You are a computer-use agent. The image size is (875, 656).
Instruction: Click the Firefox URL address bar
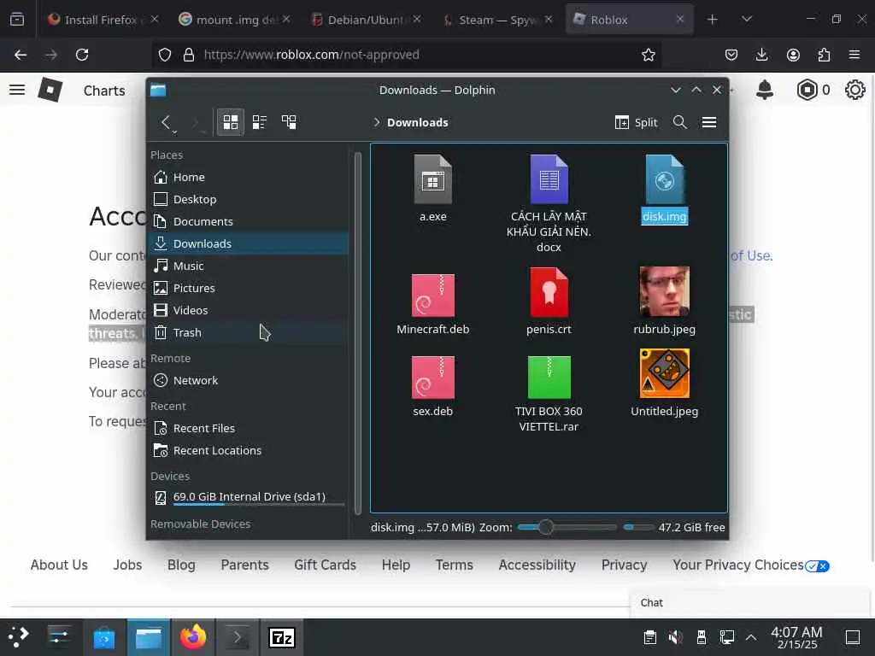click(x=406, y=55)
